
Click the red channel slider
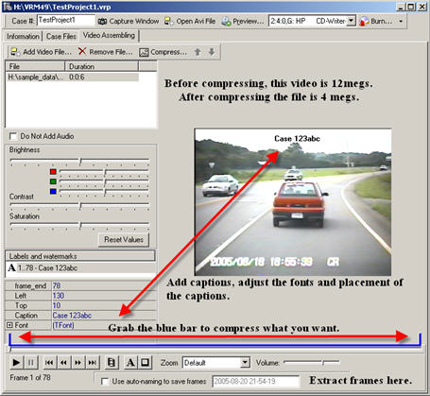(104, 172)
